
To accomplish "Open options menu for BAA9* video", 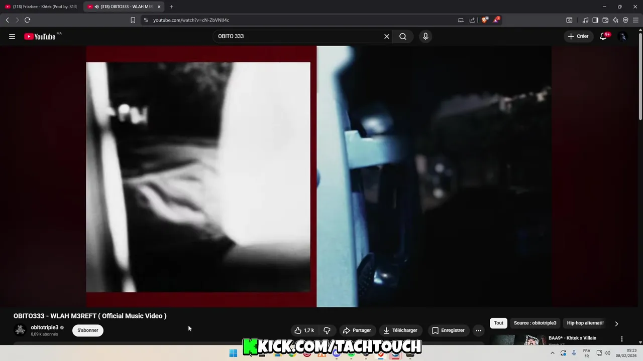I will [x=622, y=339].
